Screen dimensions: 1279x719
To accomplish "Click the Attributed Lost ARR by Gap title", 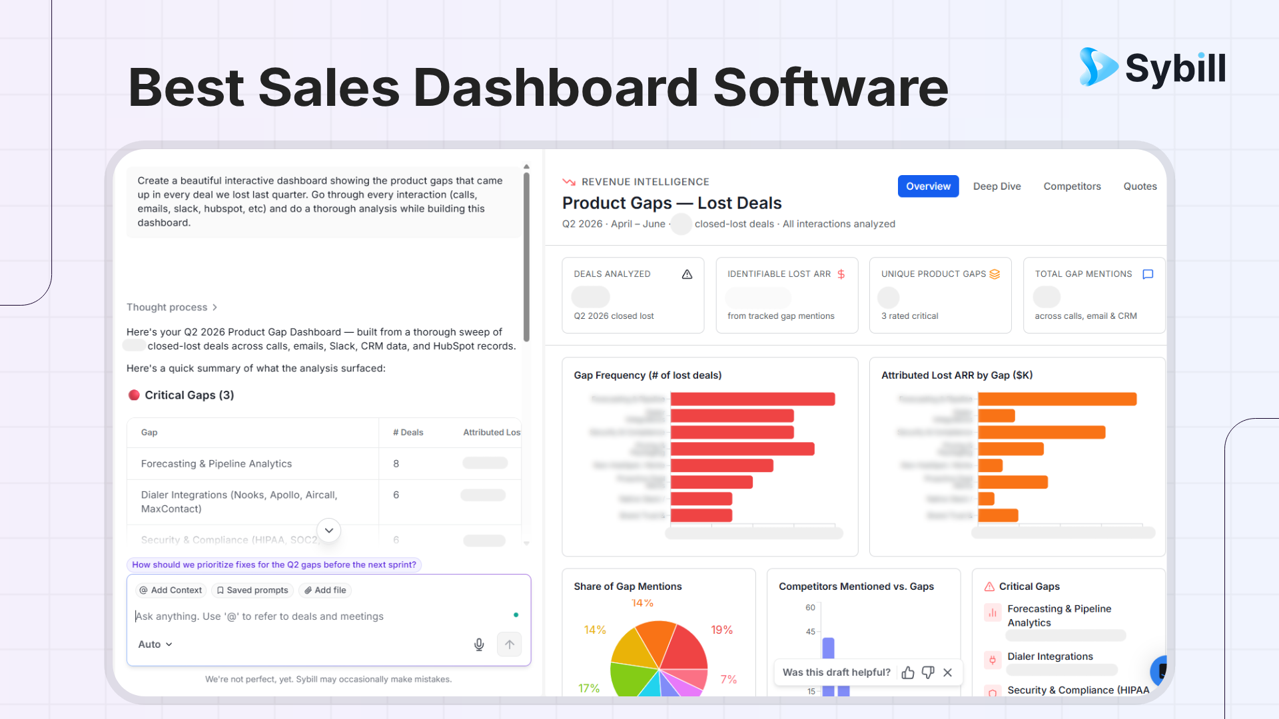I will coord(957,375).
